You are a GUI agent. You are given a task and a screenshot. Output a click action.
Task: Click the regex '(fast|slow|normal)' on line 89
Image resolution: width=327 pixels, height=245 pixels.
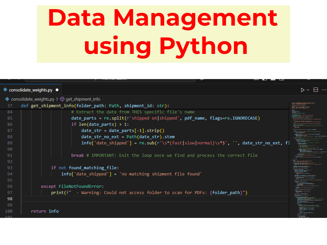coord(192,143)
